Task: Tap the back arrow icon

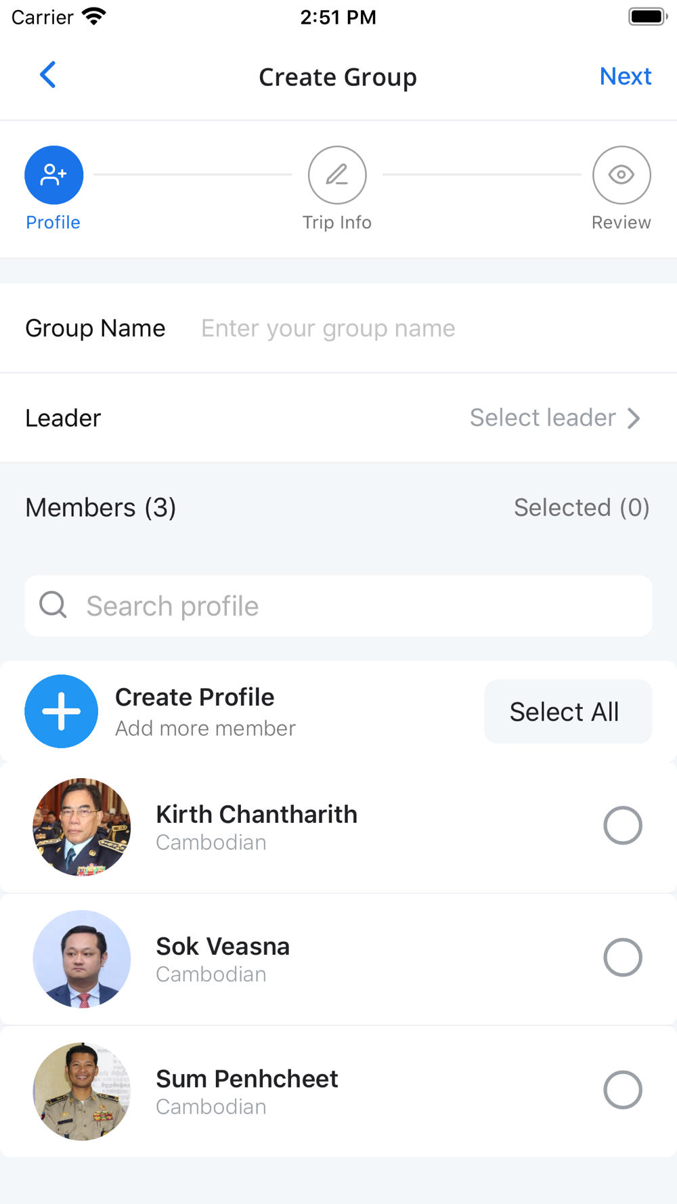Action: coord(47,75)
